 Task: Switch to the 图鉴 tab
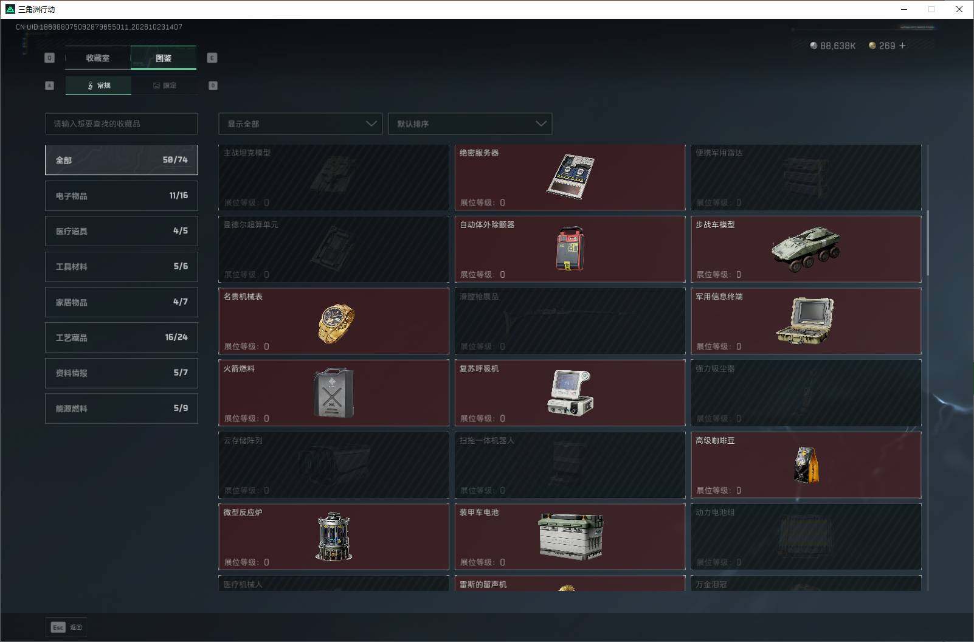click(x=164, y=58)
